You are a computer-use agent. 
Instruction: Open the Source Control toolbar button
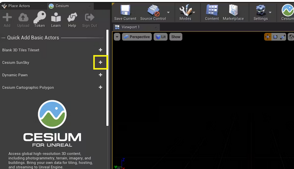153,12
